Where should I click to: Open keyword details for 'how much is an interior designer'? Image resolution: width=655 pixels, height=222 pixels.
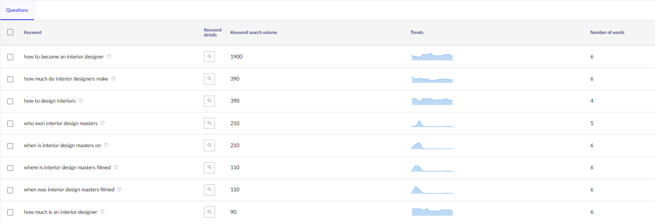[x=209, y=212]
